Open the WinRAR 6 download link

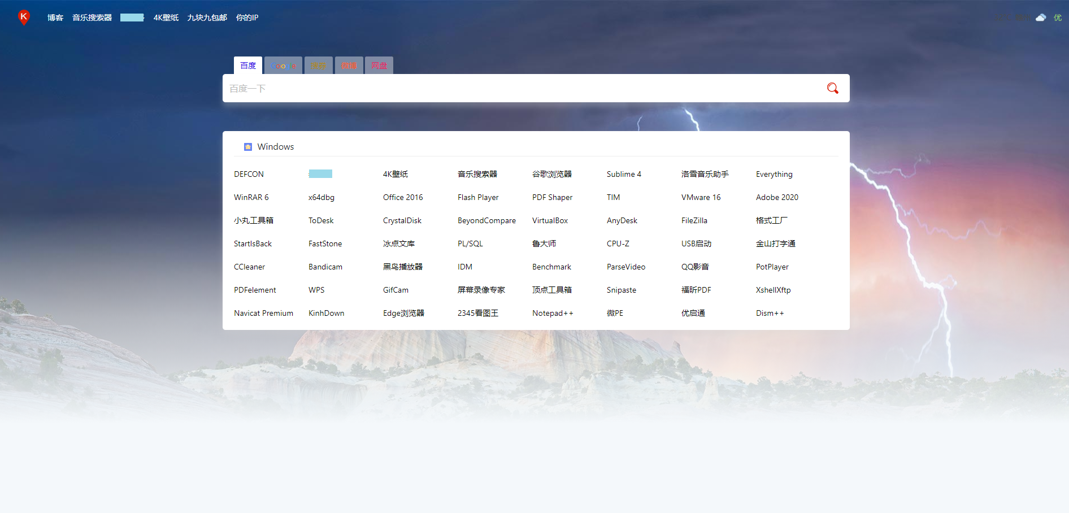(251, 197)
